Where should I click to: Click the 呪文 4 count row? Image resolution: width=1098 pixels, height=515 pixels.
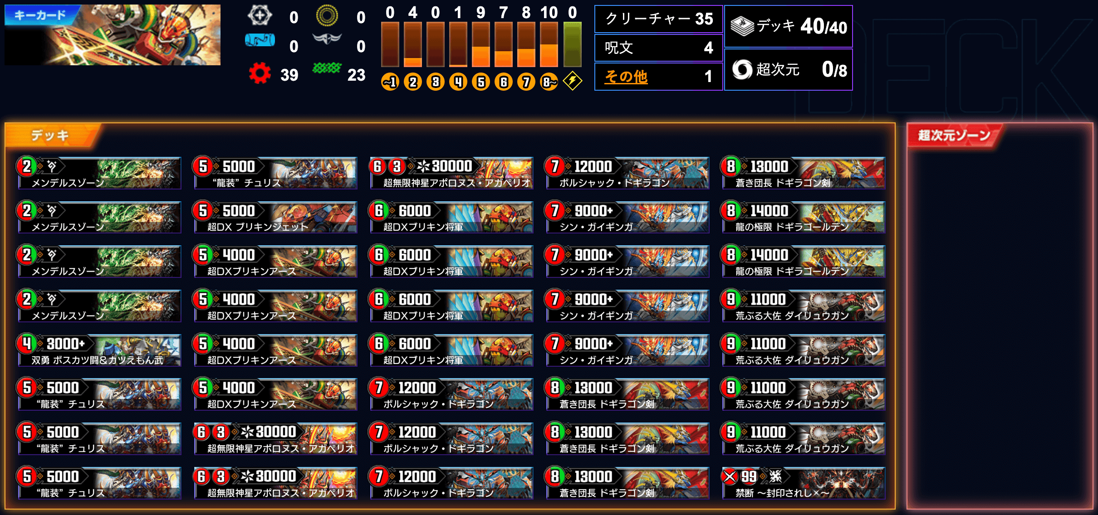tap(658, 48)
